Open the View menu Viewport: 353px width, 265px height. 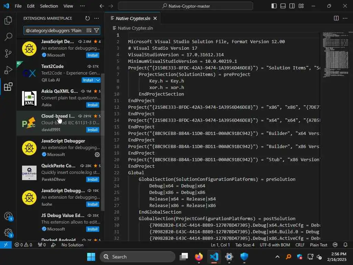(68, 6)
